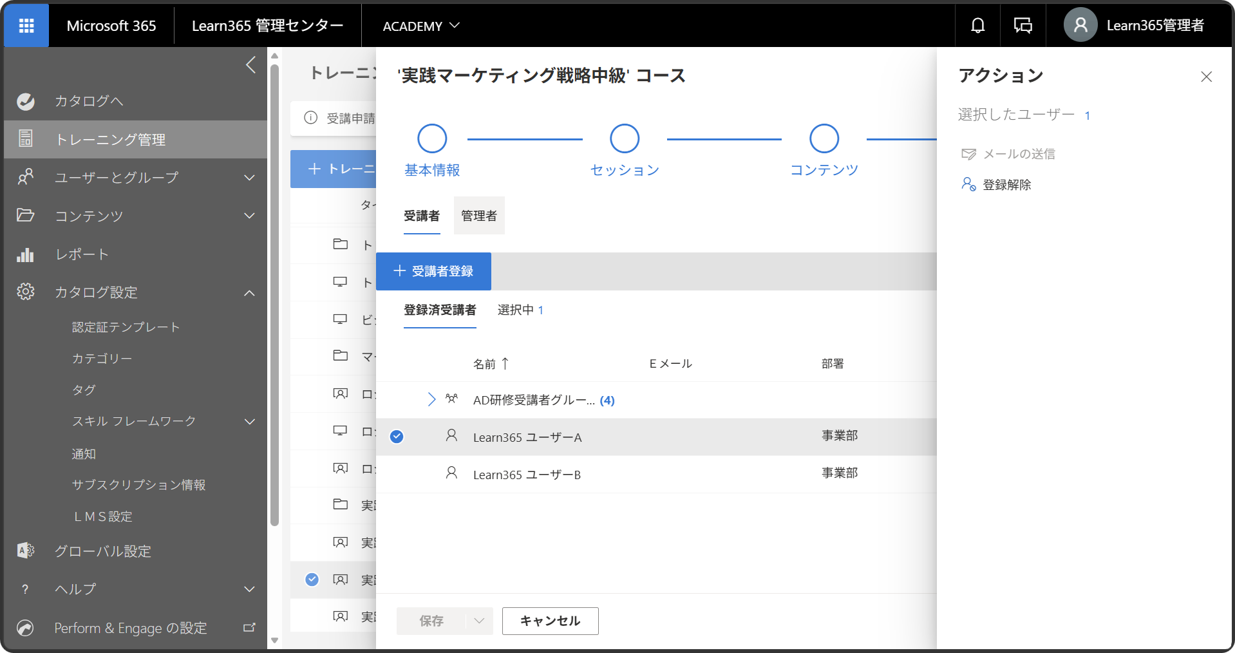Expand ヘルプ sidebar menu
1235x653 pixels.
point(250,589)
